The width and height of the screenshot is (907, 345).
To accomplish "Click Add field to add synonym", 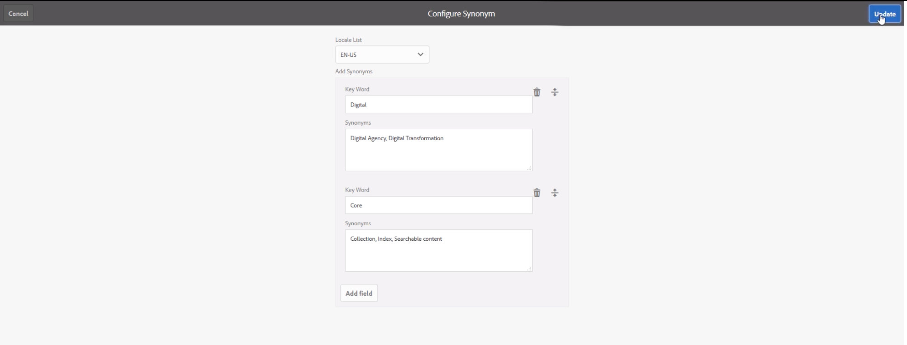I will click(x=359, y=294).
